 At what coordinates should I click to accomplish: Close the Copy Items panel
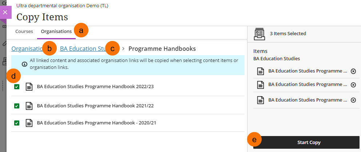point(5,12)
